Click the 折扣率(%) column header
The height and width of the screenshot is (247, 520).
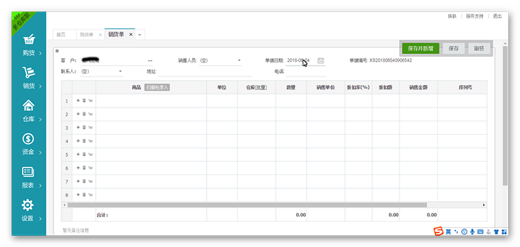[358, 88]
